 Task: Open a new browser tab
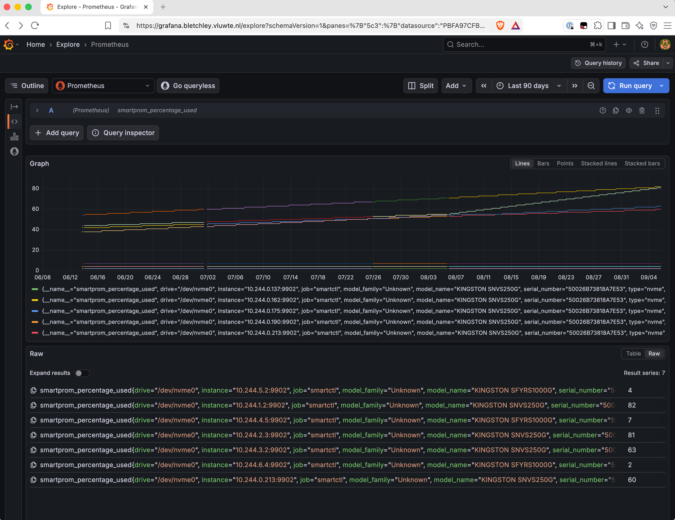pyautogui.click(x=163, y=7)
